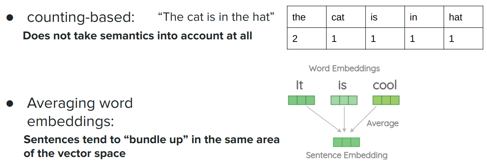Click the embedding block under "cool"

pos(386,100)
